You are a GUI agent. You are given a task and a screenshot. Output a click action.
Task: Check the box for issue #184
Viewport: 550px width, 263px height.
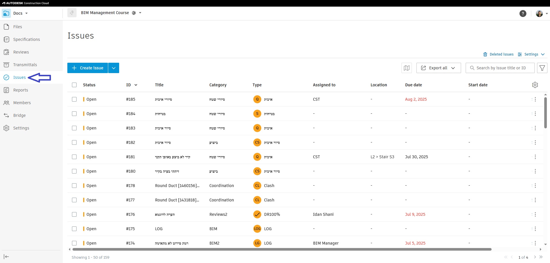pyautogui.click(x=74, y=114)
